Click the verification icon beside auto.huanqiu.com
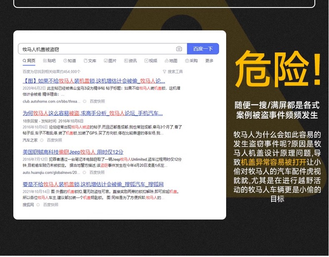The width and height of the screenshot is (329, 257). 85,172
